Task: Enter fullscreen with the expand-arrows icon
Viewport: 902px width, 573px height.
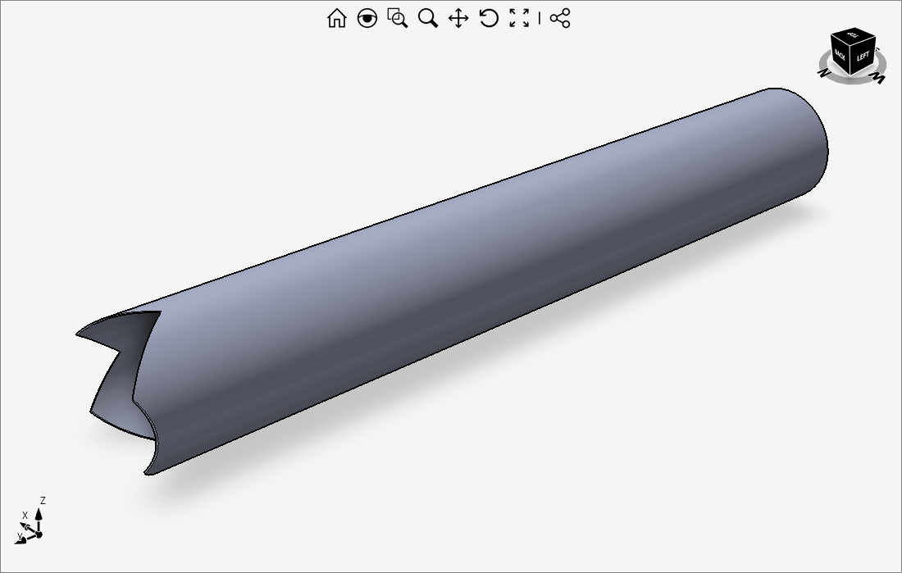Action: point(519,18)
